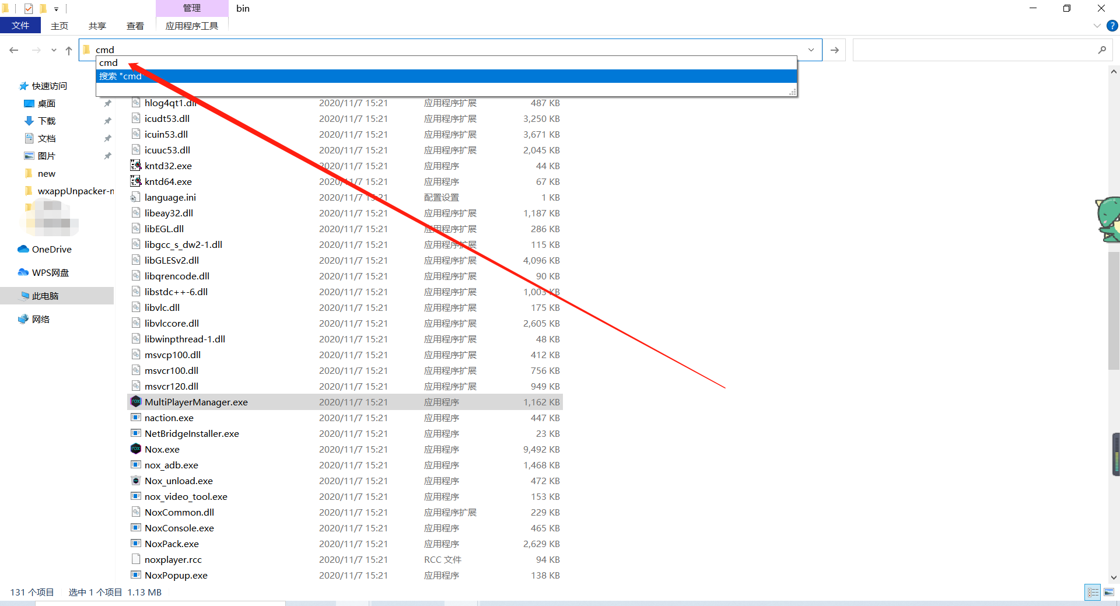Open the 图片 sidebar folder
This screenshot has width=1120, height=606.
pos(47,156)
